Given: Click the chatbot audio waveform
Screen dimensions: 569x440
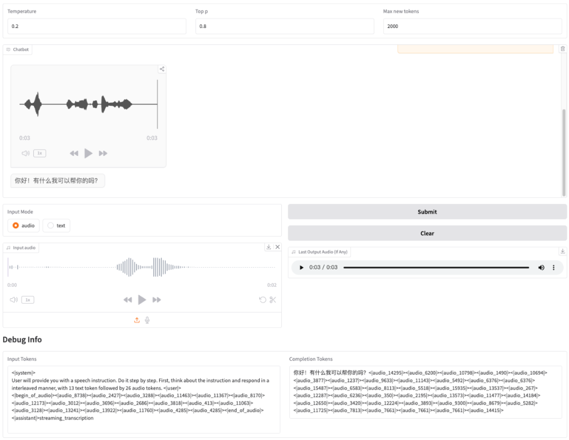Looking at the screenshot, I should pos(88,104).
